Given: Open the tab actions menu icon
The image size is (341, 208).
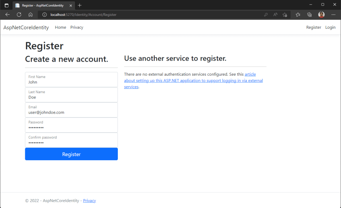Looking at the screenshot, I should coord(7,5).
